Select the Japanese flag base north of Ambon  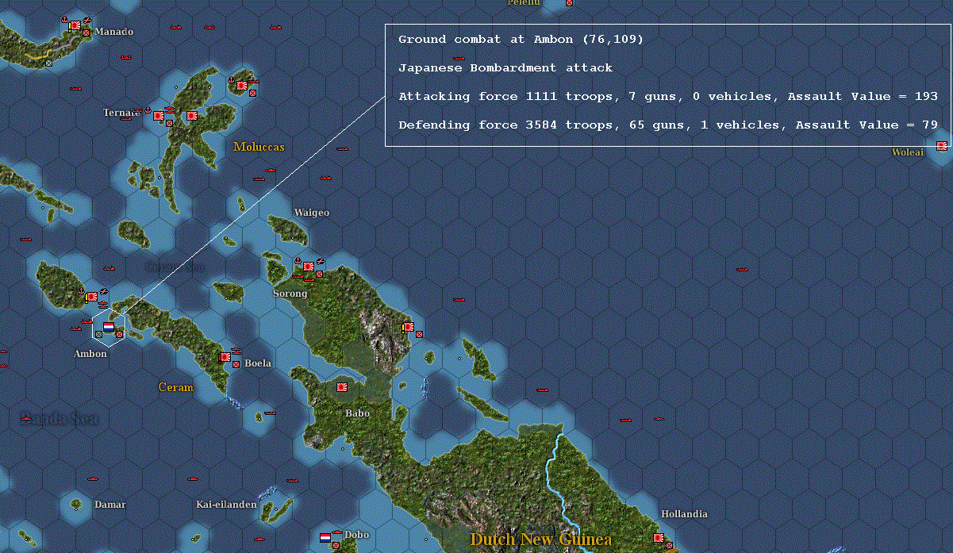pos(92,297)
